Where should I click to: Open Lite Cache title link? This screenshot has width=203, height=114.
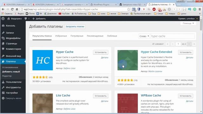pyautogui.click(x=63, y=95)
